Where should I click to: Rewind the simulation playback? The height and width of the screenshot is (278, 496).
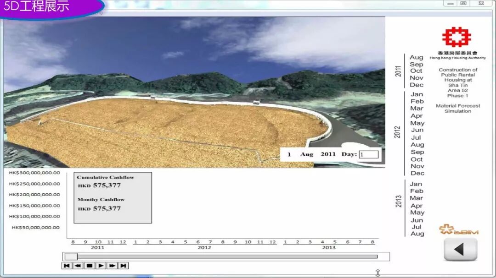point(78,266)
